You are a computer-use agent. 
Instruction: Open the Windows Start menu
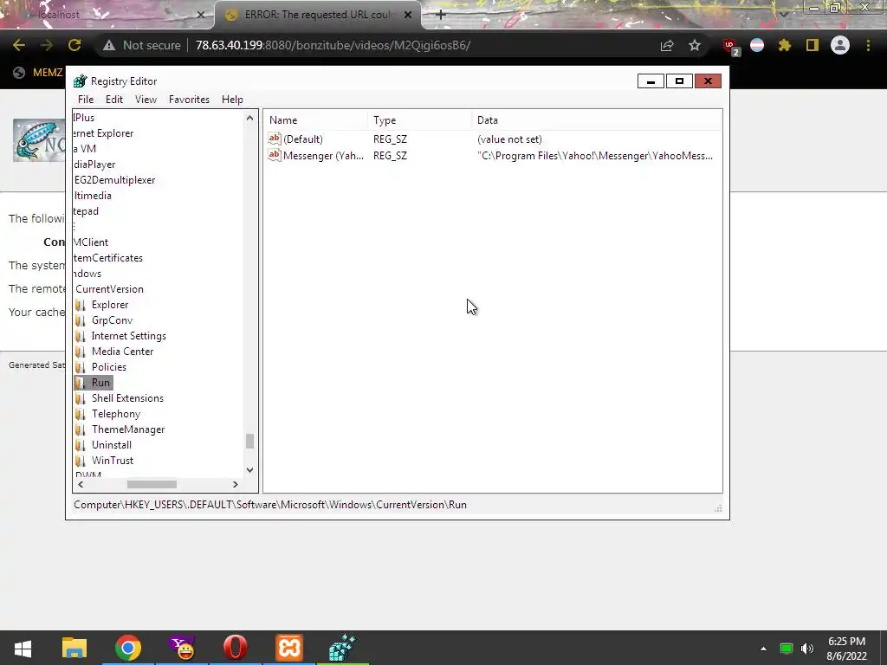[x=23, y=648]
